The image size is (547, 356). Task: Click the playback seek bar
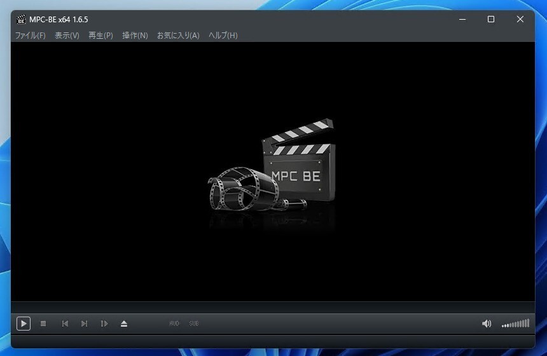pos(273,307)
